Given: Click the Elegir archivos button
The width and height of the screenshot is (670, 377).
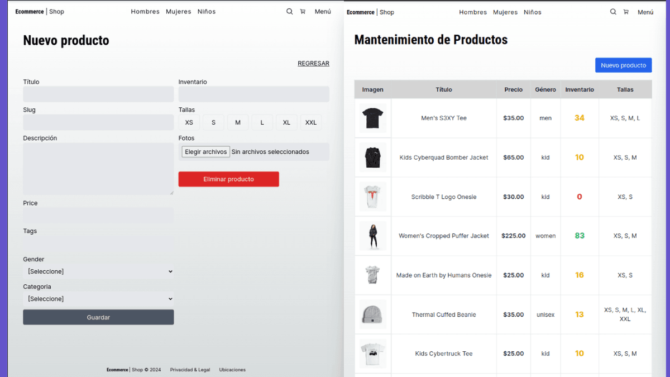Looking at the screenshot, I should click(206, 152).
